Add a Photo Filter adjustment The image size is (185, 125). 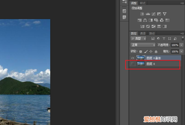click(x=156, y=20)
